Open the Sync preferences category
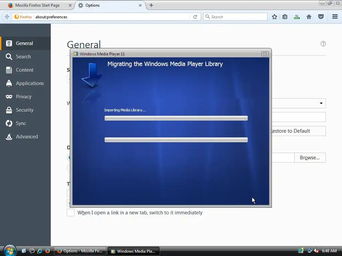 coord(25,123)
